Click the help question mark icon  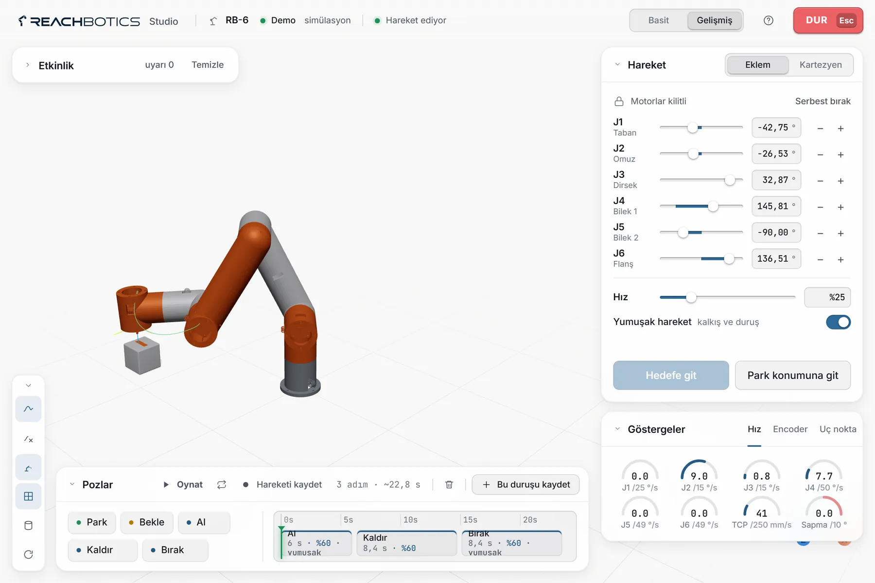coord(769,20)
